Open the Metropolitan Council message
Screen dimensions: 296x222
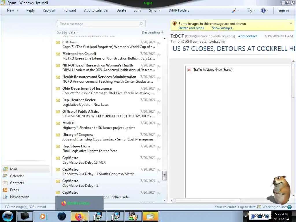[x=109, y=56]
